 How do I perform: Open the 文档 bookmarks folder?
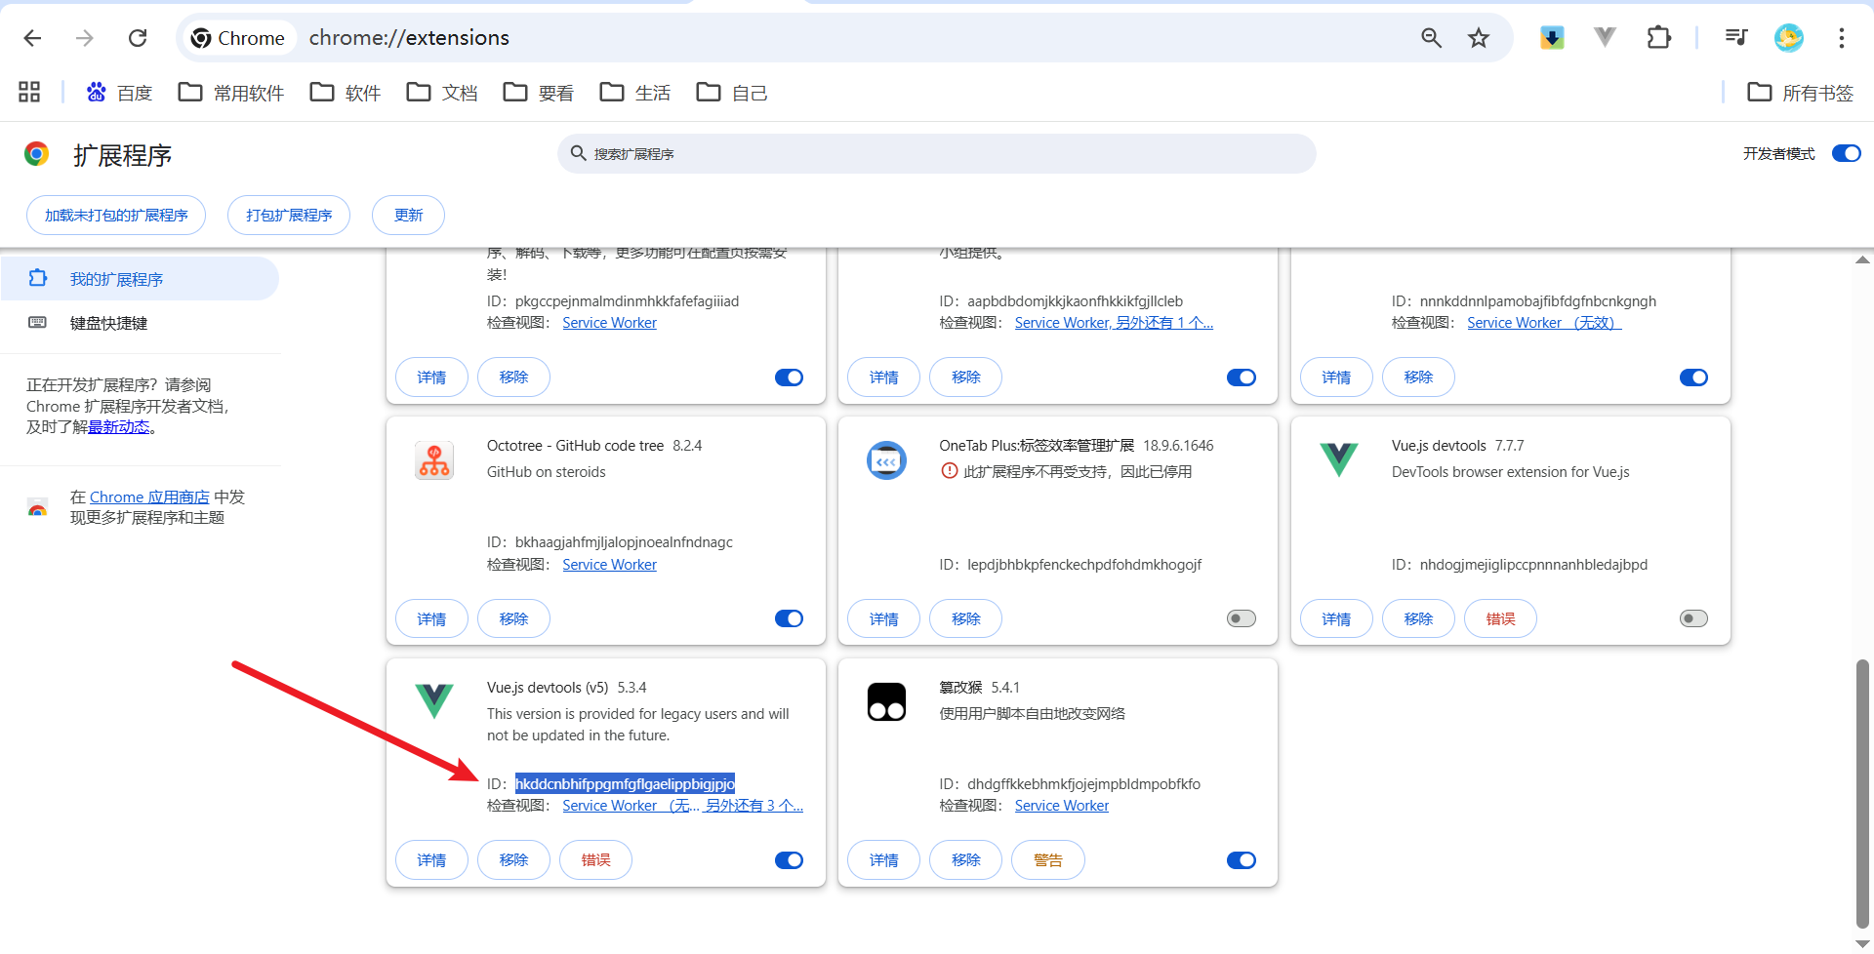pyautogui.click(x=442, y=93)
